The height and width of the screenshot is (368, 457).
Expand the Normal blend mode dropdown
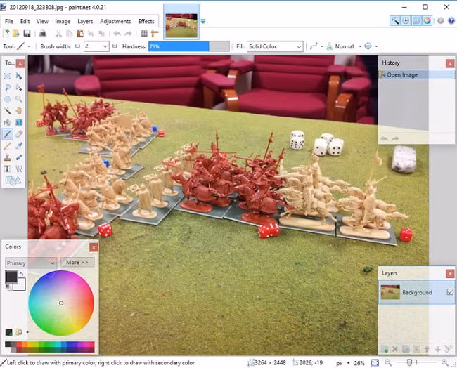[x=345, y=46]
